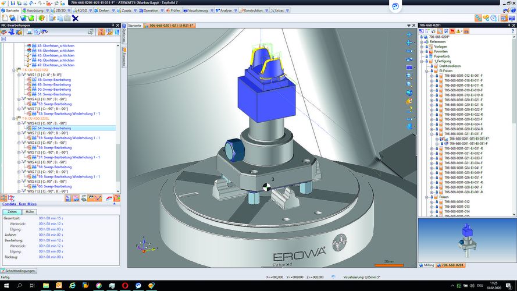Collapse the 1_Fertigung folder node
This screenshot has width=517, height=291.
click(x=422, y=61)
